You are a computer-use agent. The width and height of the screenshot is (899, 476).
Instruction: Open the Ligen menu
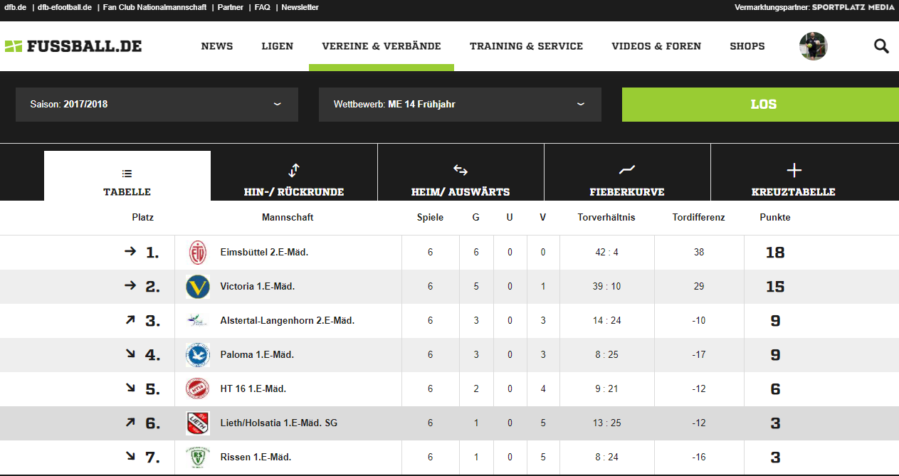[277, 46]
